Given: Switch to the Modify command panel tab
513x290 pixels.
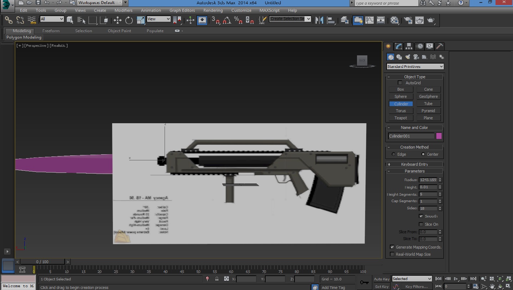Looking at the screenshot, I should [x=398, y=46].
